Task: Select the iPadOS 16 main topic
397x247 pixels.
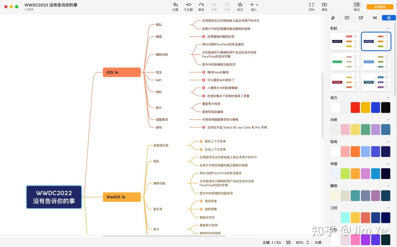Action: pos(122,197)
